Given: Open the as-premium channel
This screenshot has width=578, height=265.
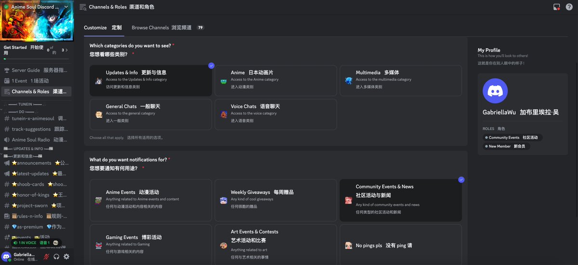Looking at the screenshot, I should click(36, 227).
